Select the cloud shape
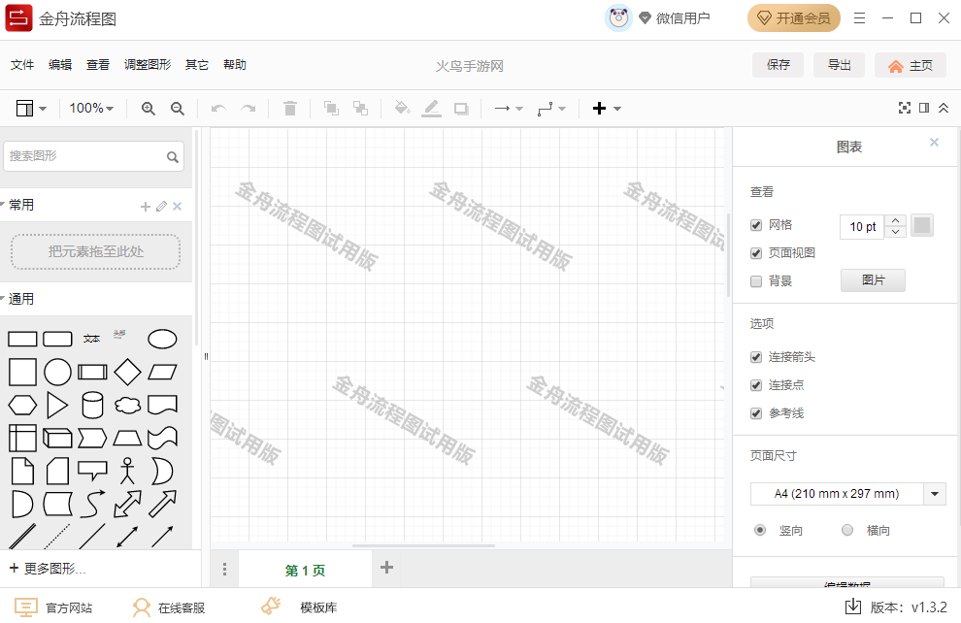The image size is (961, 623). [x=127, y=405]
